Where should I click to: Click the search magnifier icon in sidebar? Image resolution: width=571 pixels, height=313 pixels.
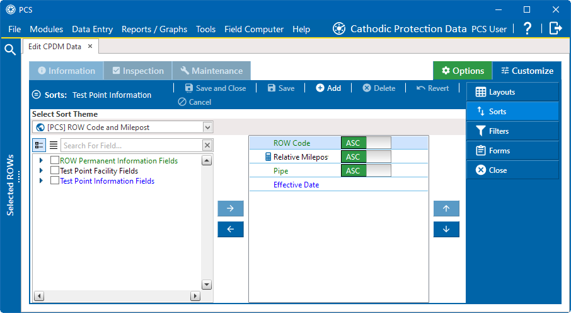10,50
